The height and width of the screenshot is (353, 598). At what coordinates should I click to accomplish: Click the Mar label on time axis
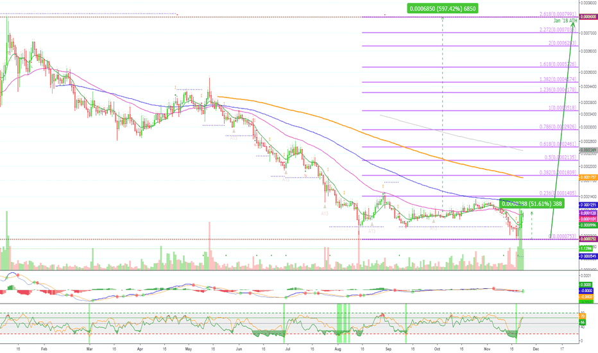pyautogui.click(x=89, y=349)
